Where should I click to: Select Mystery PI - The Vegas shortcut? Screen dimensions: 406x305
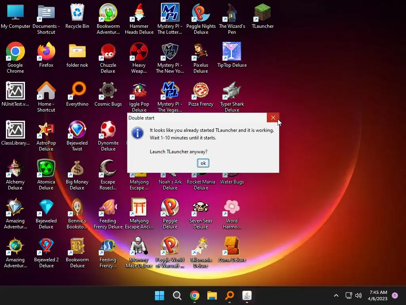coord(170,97)
